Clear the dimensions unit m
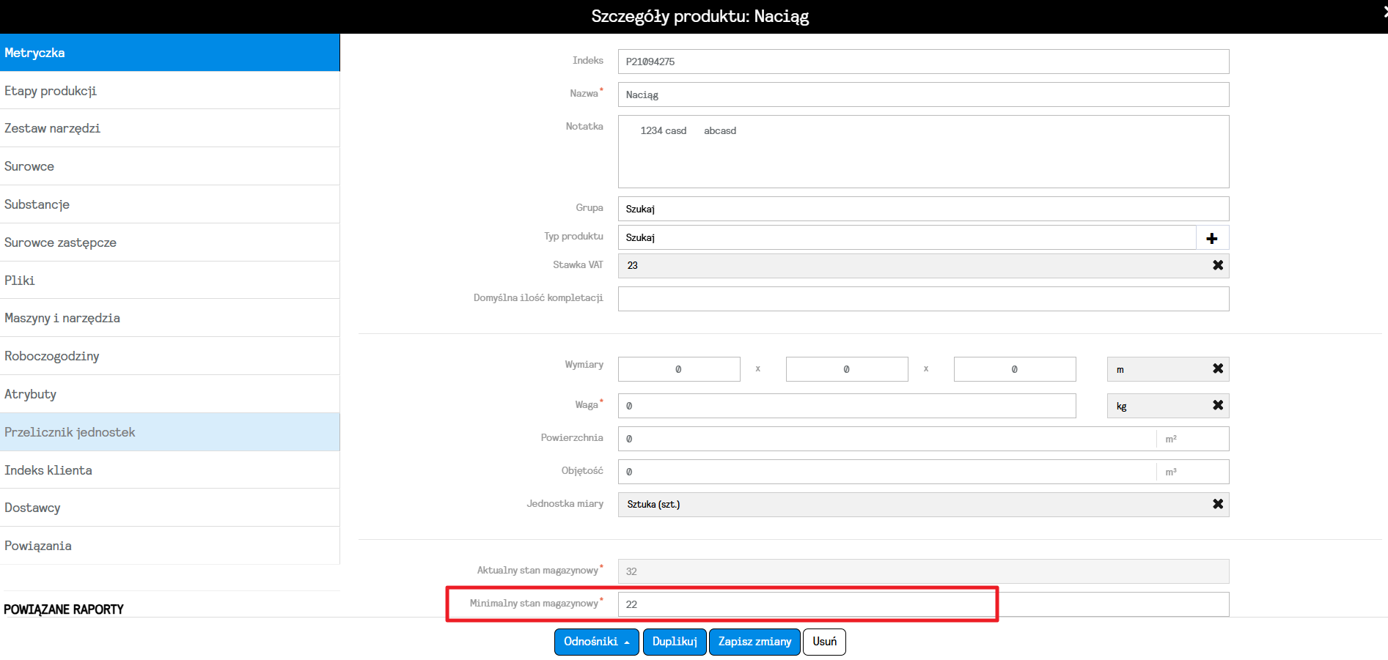Image resolution: width=1388 pixels, height=660 pixels. [1218, 368]
